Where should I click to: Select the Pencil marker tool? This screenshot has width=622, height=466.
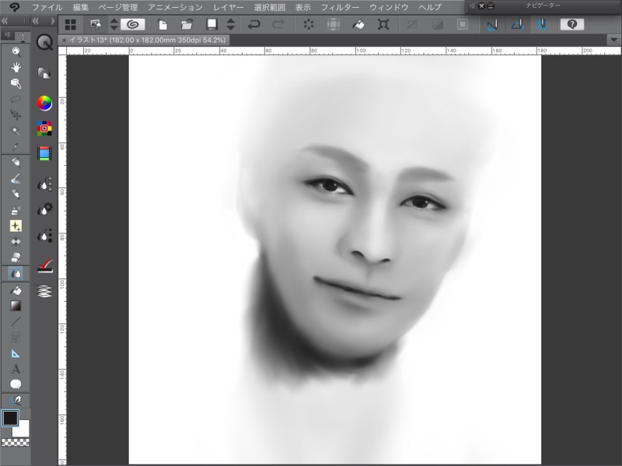click(16, 194)
